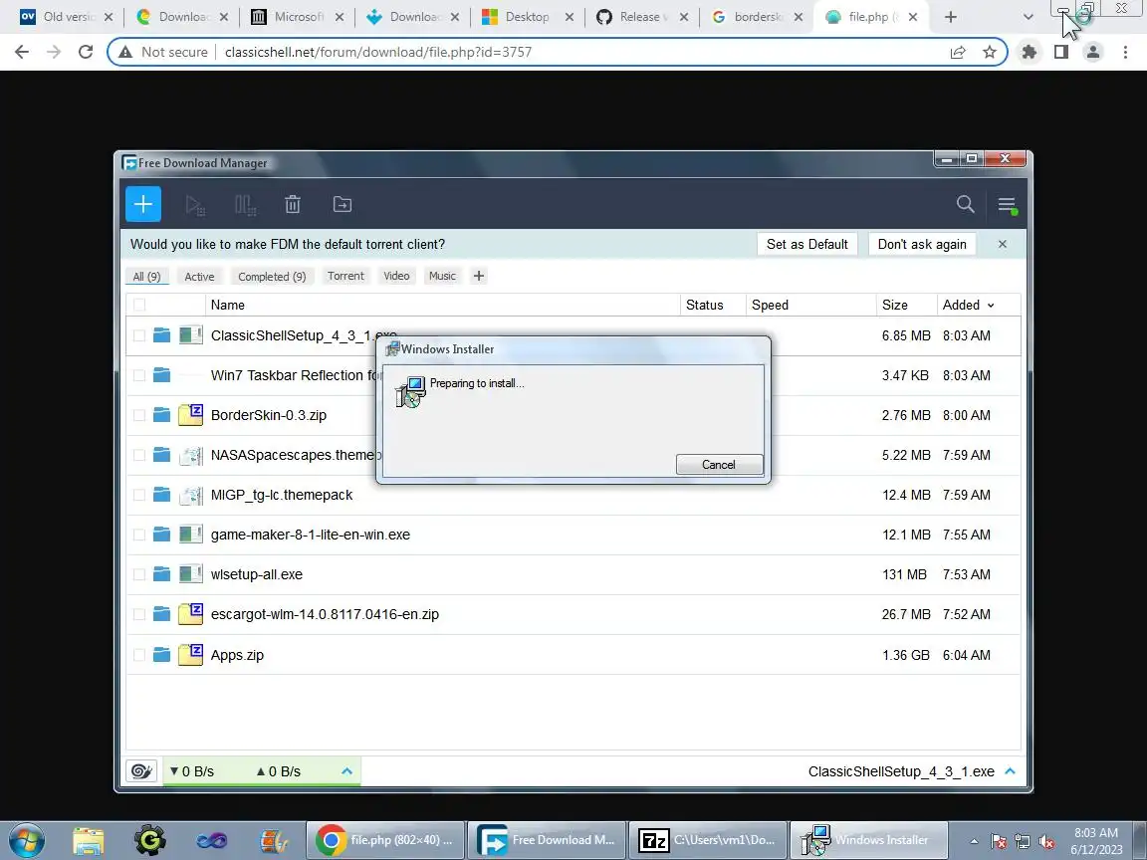Toggle select-all checkbox in list header
Image resolution: width=1147 pixels, height=860 pixels.
click(x=139, y=305)
